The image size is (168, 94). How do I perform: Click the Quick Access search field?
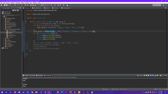[x=157, y=5]
